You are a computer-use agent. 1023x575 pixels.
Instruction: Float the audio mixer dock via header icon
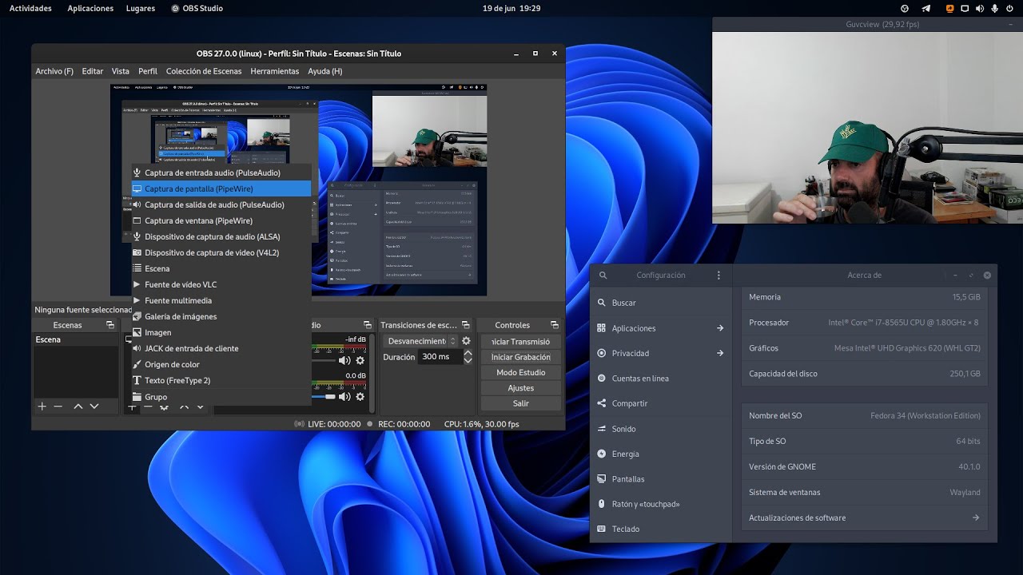click(368, 325)
